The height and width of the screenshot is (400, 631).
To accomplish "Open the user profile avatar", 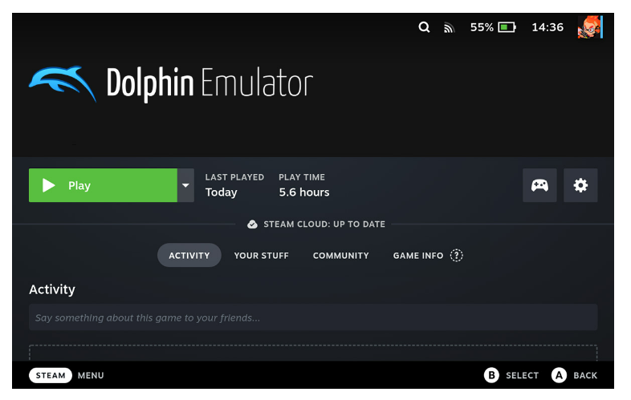I will click(589, 27).
